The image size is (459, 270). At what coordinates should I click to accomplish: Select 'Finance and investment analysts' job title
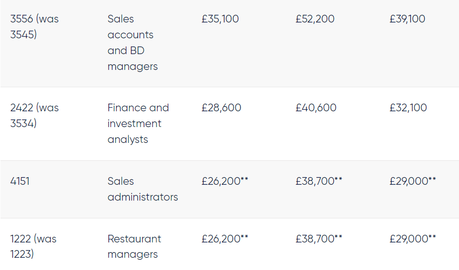coord(137,124)
